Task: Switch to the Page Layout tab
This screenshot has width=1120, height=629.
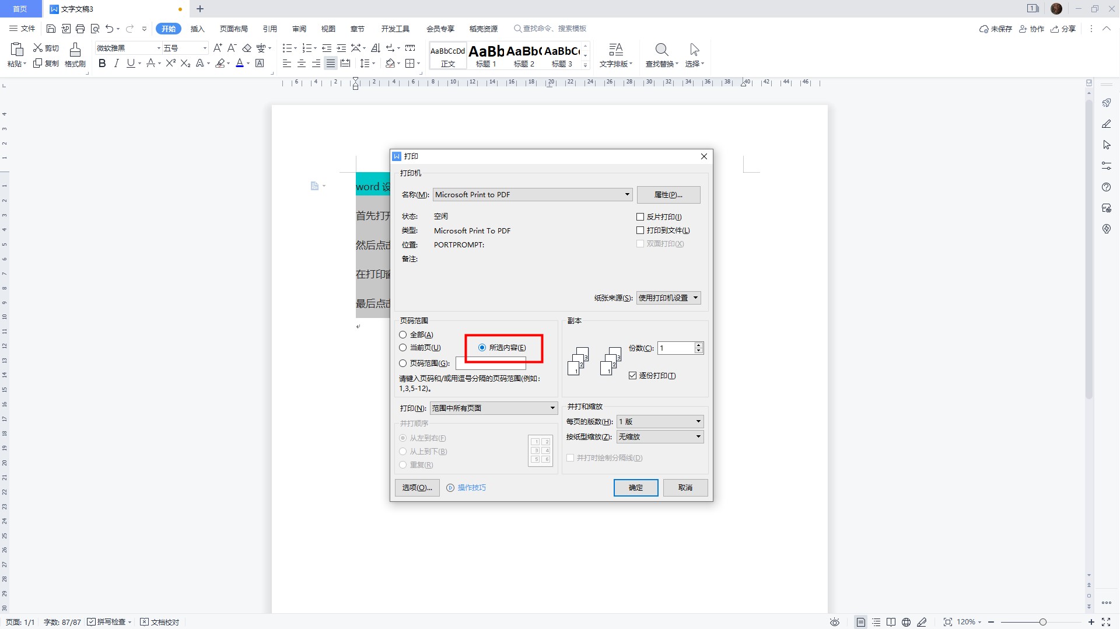Action: tap(233, 29)
